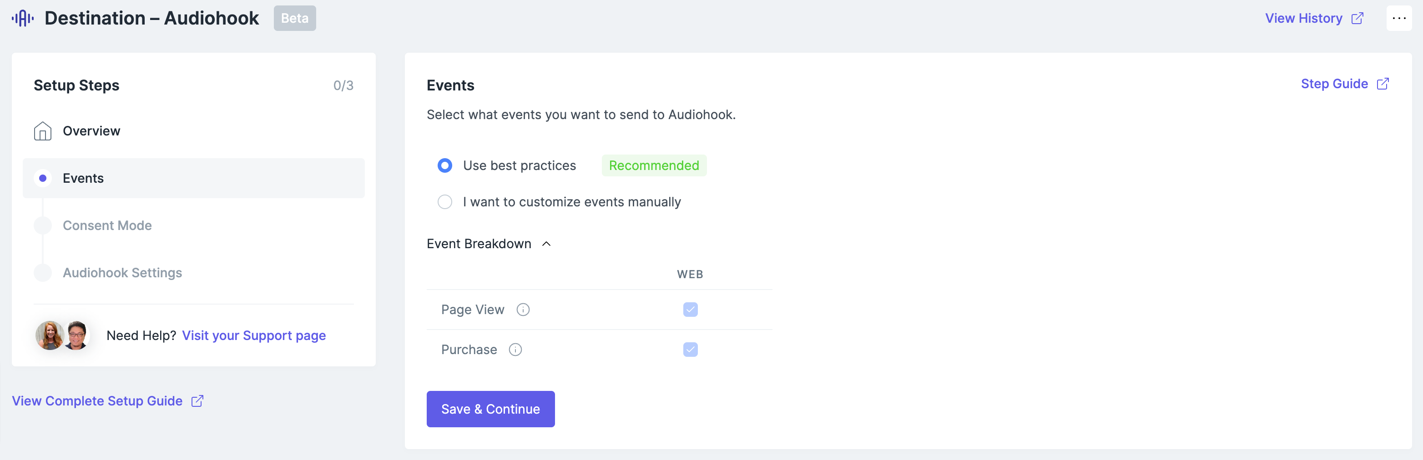
Task: Open the View History link
Action: (x=1303, y=19)
